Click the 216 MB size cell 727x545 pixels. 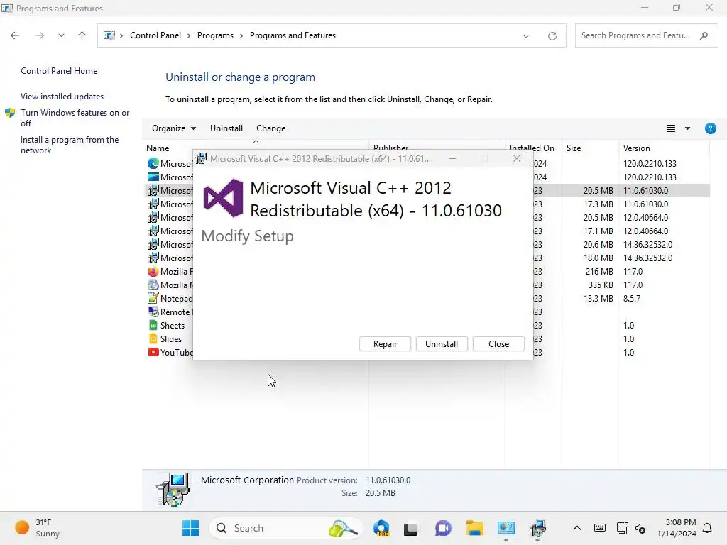pos(599,272)
